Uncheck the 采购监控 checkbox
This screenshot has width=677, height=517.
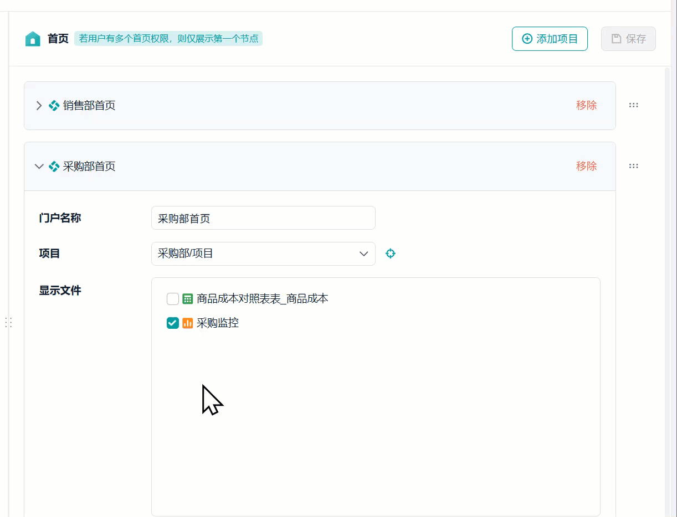click(x=173, y=323)
